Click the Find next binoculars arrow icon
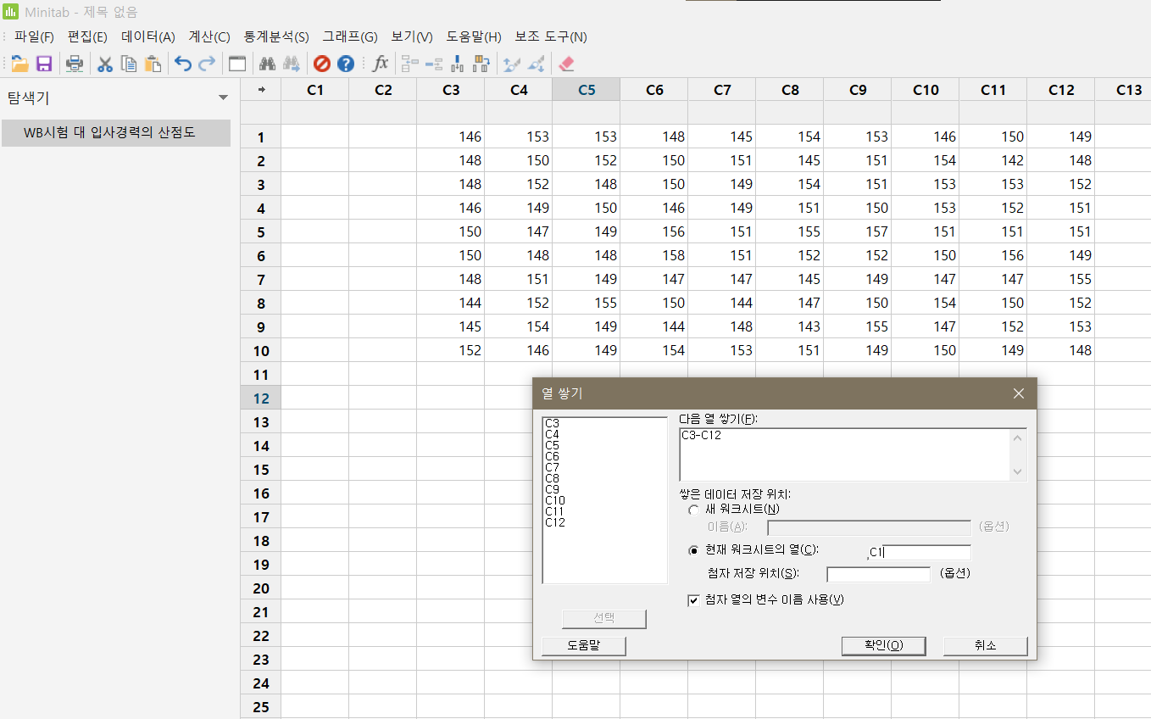Screen dimensions: 1151x719 pos(292,64)
